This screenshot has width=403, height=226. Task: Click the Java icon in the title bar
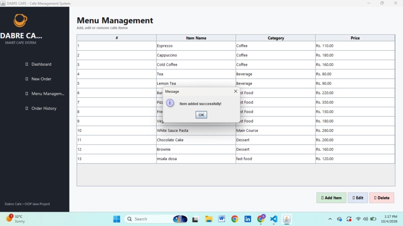[x=3, y=3]
